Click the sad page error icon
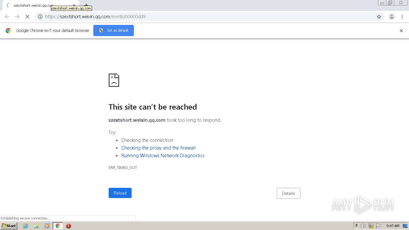 pyautogui.click(x=114, y=80)
